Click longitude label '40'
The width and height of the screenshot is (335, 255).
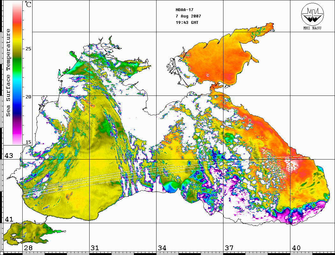296,248
